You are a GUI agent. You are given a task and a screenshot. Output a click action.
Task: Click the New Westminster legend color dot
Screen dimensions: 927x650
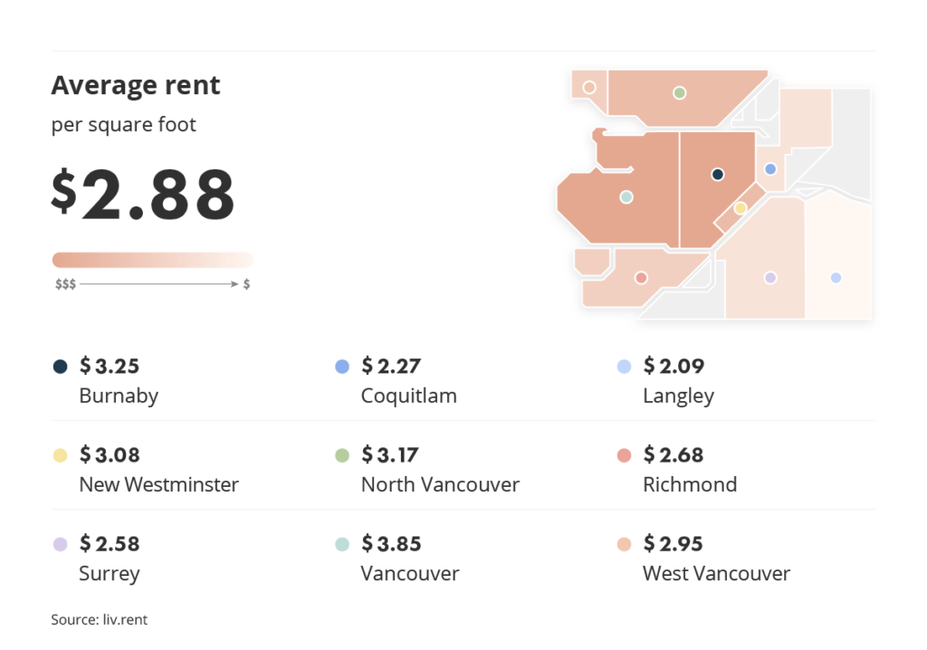pyautogui.click(x=61, y=455)
